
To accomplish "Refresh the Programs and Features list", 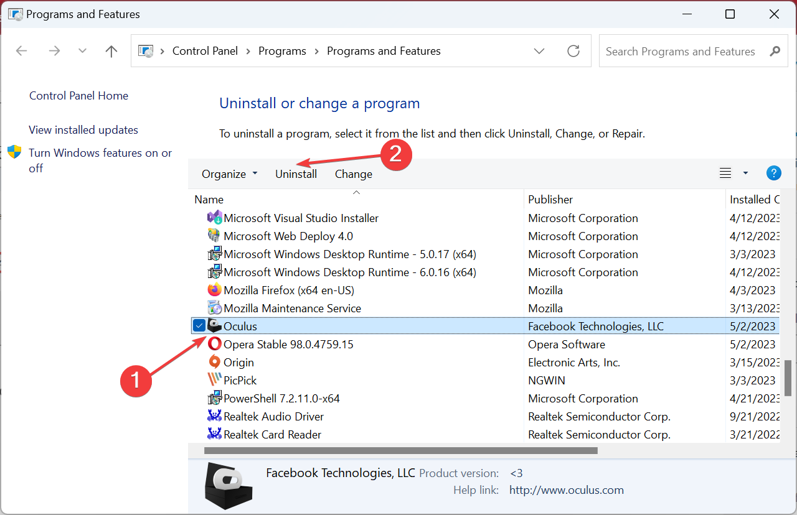I will [x=573, y=51].
